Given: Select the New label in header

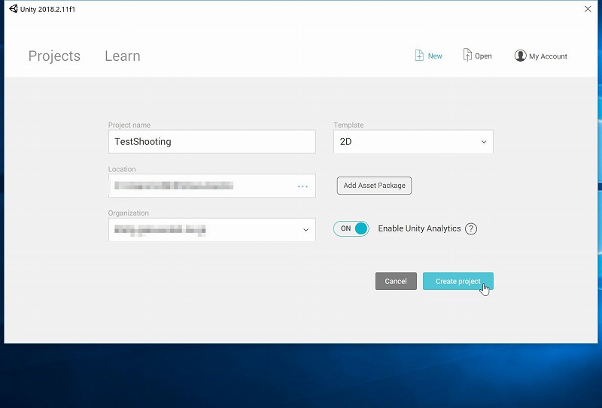Looking at the screenshot, I should 435,56.
